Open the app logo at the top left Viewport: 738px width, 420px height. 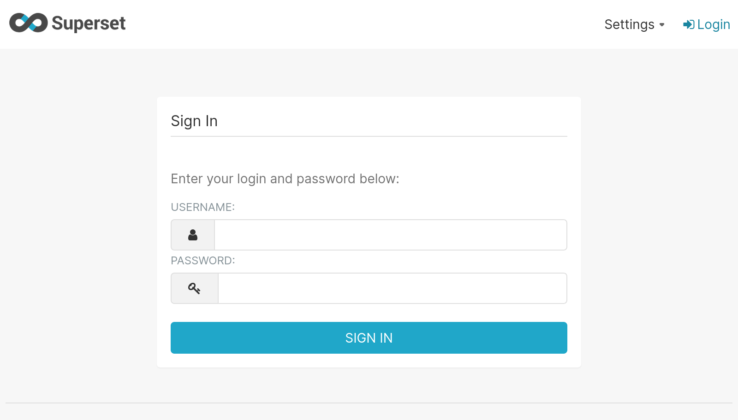(x=29, y=23)
